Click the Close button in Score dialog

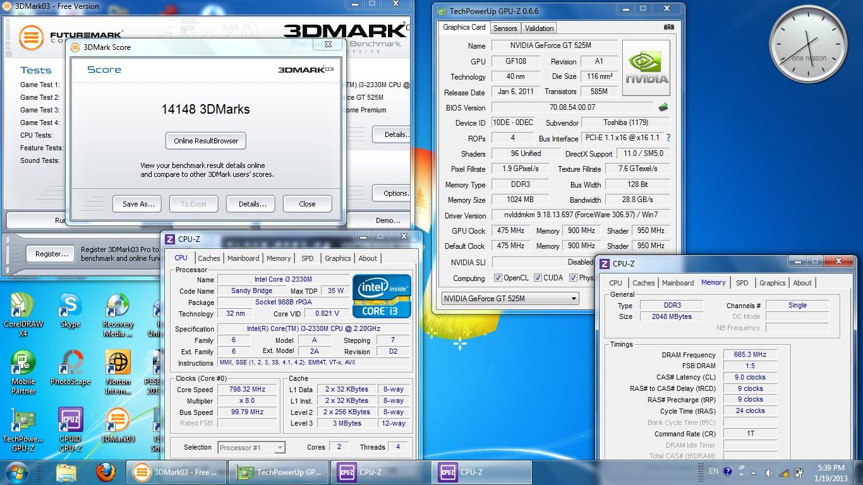307,204
